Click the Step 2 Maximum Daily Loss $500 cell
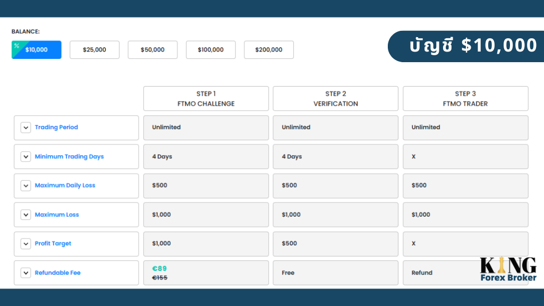Image resolution: width=544 pixels, height=306 pixels. [x=336, y=185]
